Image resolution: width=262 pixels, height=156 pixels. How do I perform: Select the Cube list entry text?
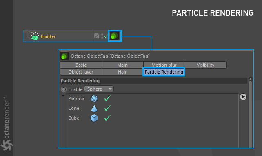(74, 118)
